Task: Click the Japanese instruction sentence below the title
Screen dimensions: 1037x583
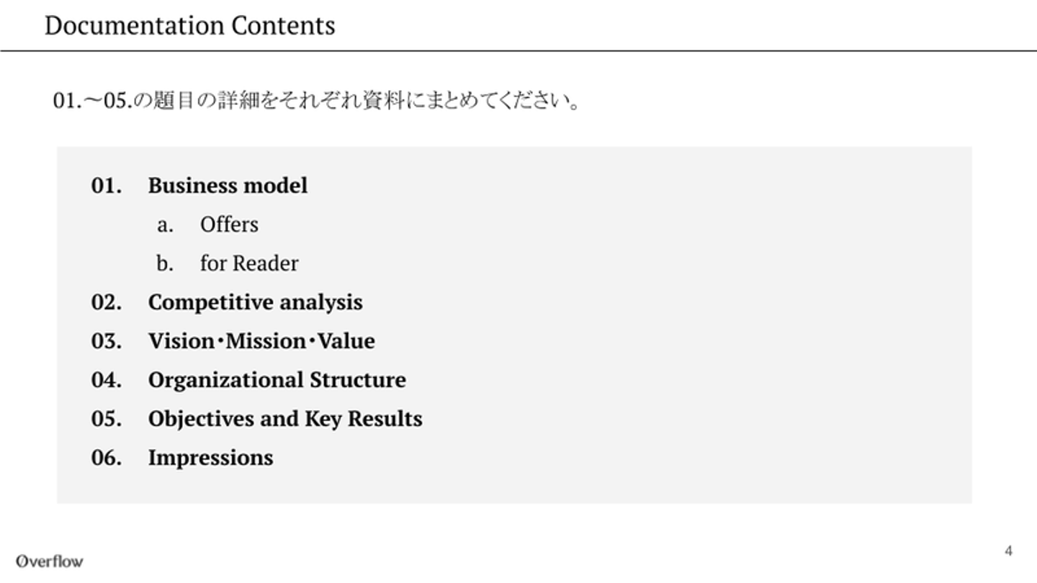Action: click(317, 101)
